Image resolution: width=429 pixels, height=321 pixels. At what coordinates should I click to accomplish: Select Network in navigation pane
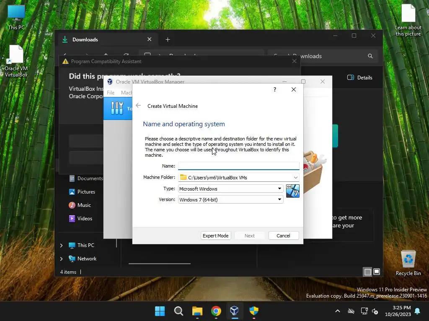[x=83, y=258]
